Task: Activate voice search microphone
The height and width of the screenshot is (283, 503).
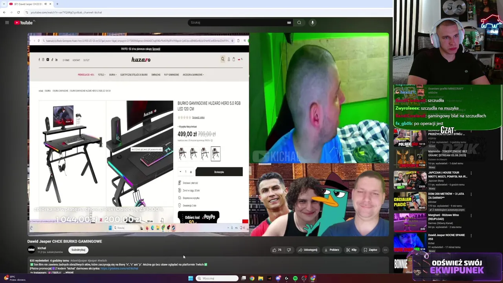Action: pyautogui.click(x=312, y=22)
